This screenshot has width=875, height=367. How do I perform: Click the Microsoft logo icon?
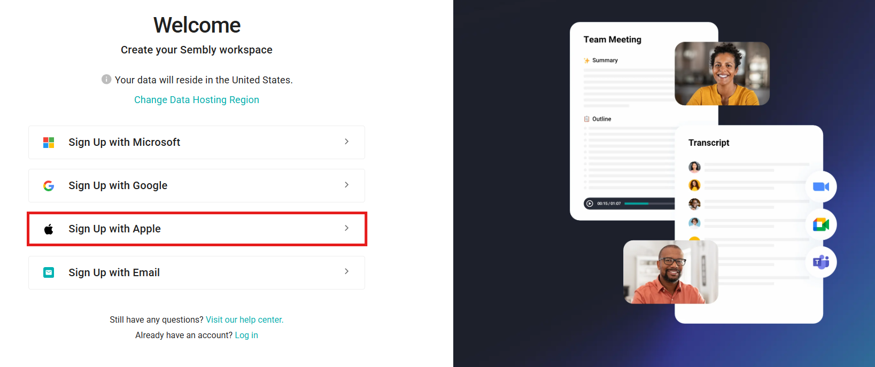click(49, 143)
